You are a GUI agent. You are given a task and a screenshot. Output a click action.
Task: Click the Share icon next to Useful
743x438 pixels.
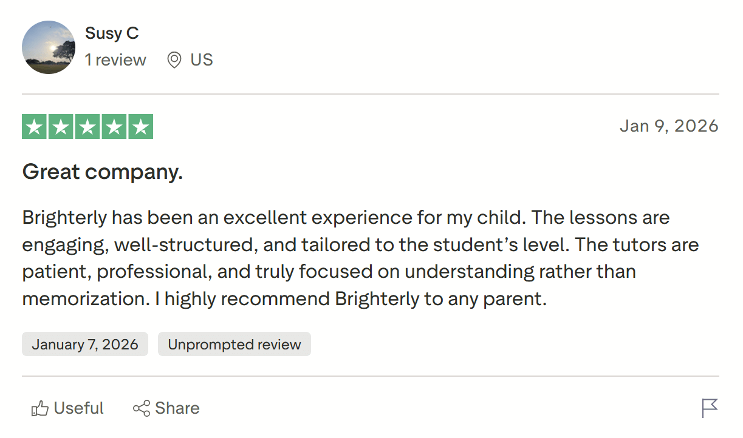click(x=142, y=408)
